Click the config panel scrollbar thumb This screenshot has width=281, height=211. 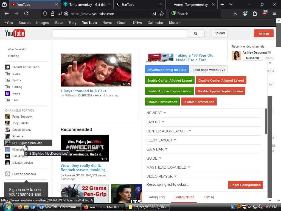(266, 121)
